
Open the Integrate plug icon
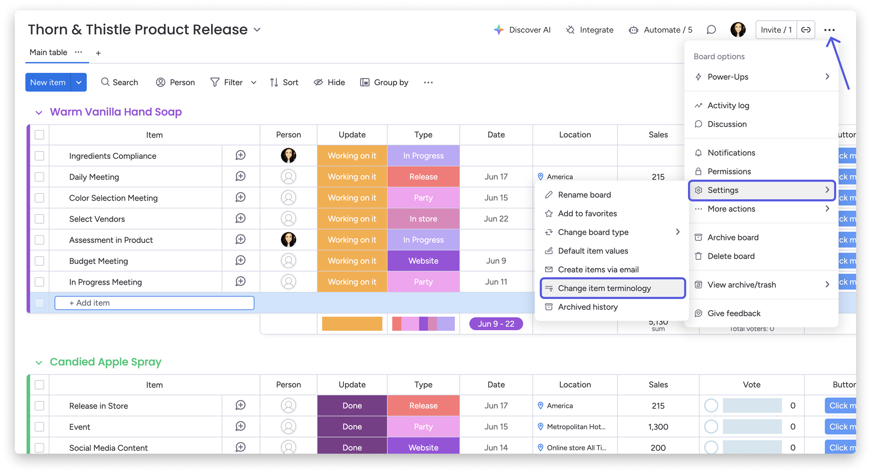[570, 30]
